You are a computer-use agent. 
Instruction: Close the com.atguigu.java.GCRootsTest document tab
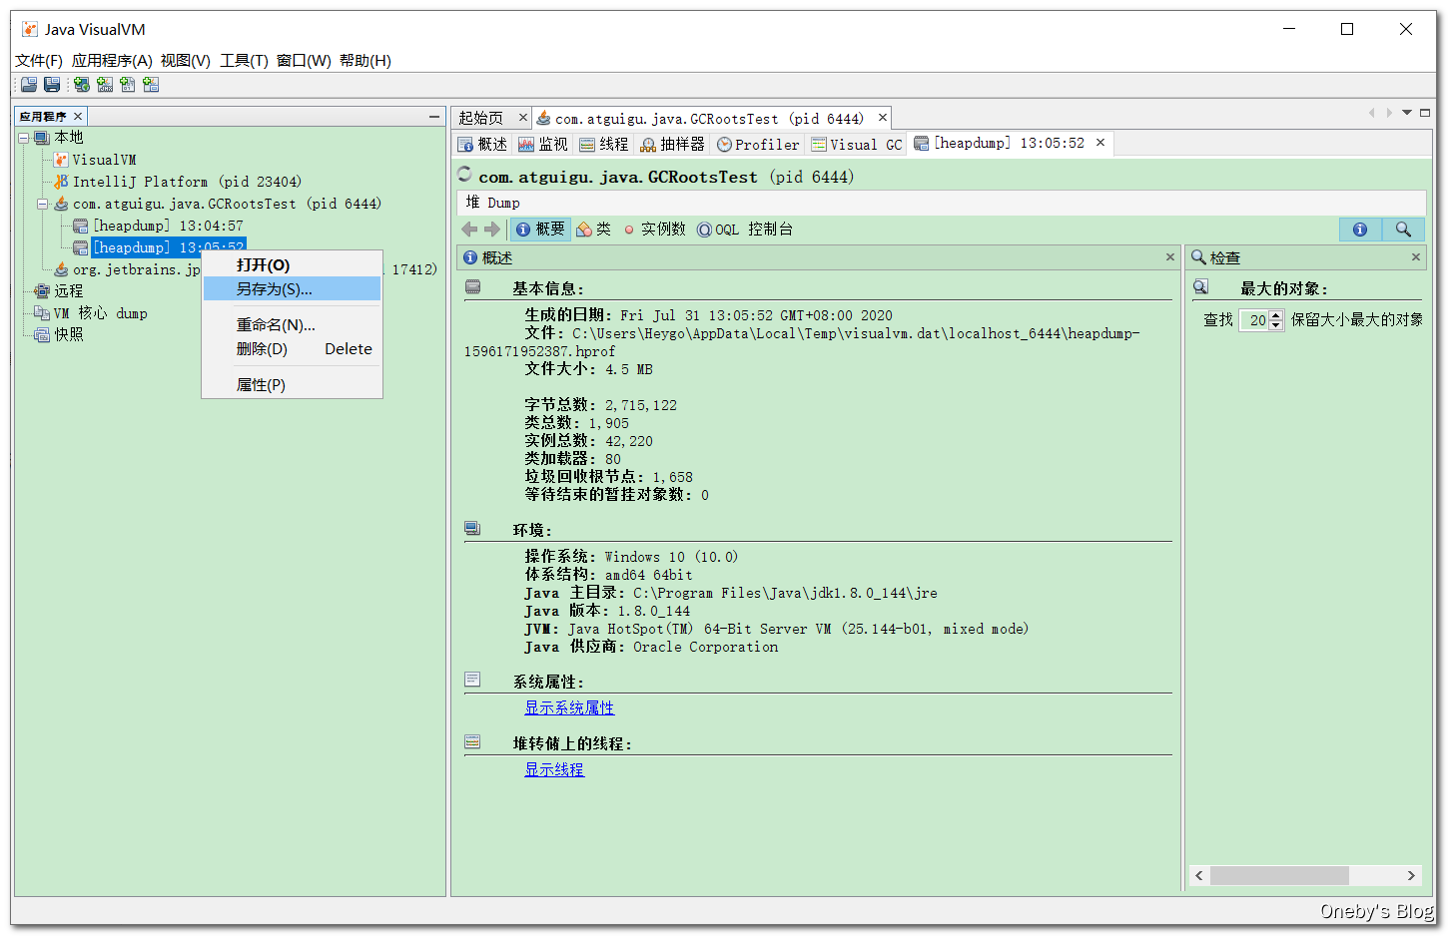(x=883, y=118)
